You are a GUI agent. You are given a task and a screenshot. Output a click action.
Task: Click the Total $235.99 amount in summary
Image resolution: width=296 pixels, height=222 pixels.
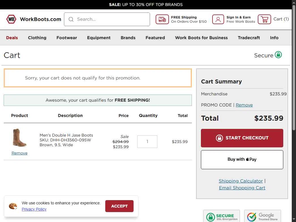pos(269,118)
